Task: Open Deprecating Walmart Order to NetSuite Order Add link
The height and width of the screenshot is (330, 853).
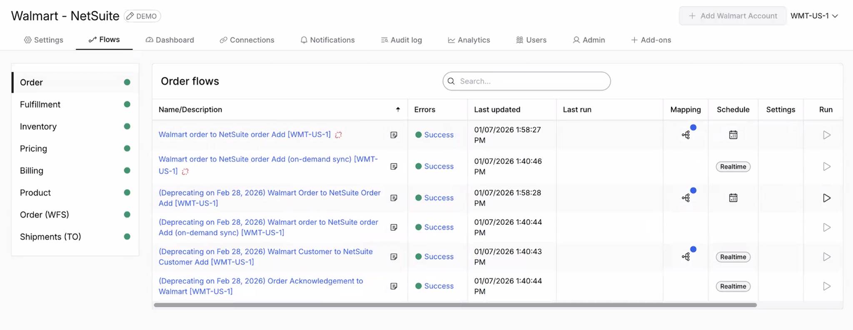Action: coord(269,198)
